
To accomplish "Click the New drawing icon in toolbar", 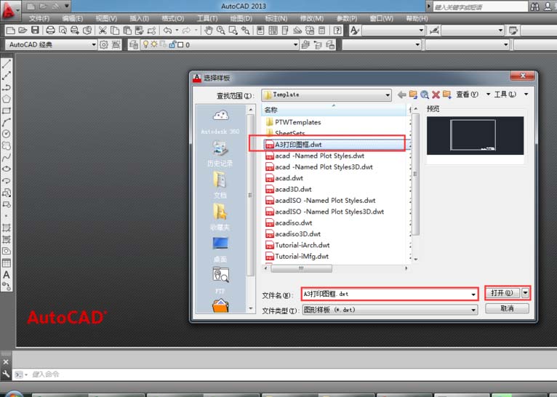I will (11, 31).
